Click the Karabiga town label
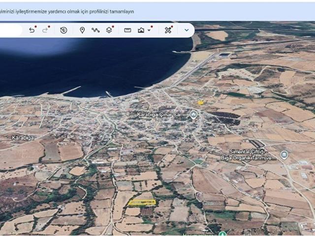The width and height of the screenshot is (315, 236). pos(23,138)
